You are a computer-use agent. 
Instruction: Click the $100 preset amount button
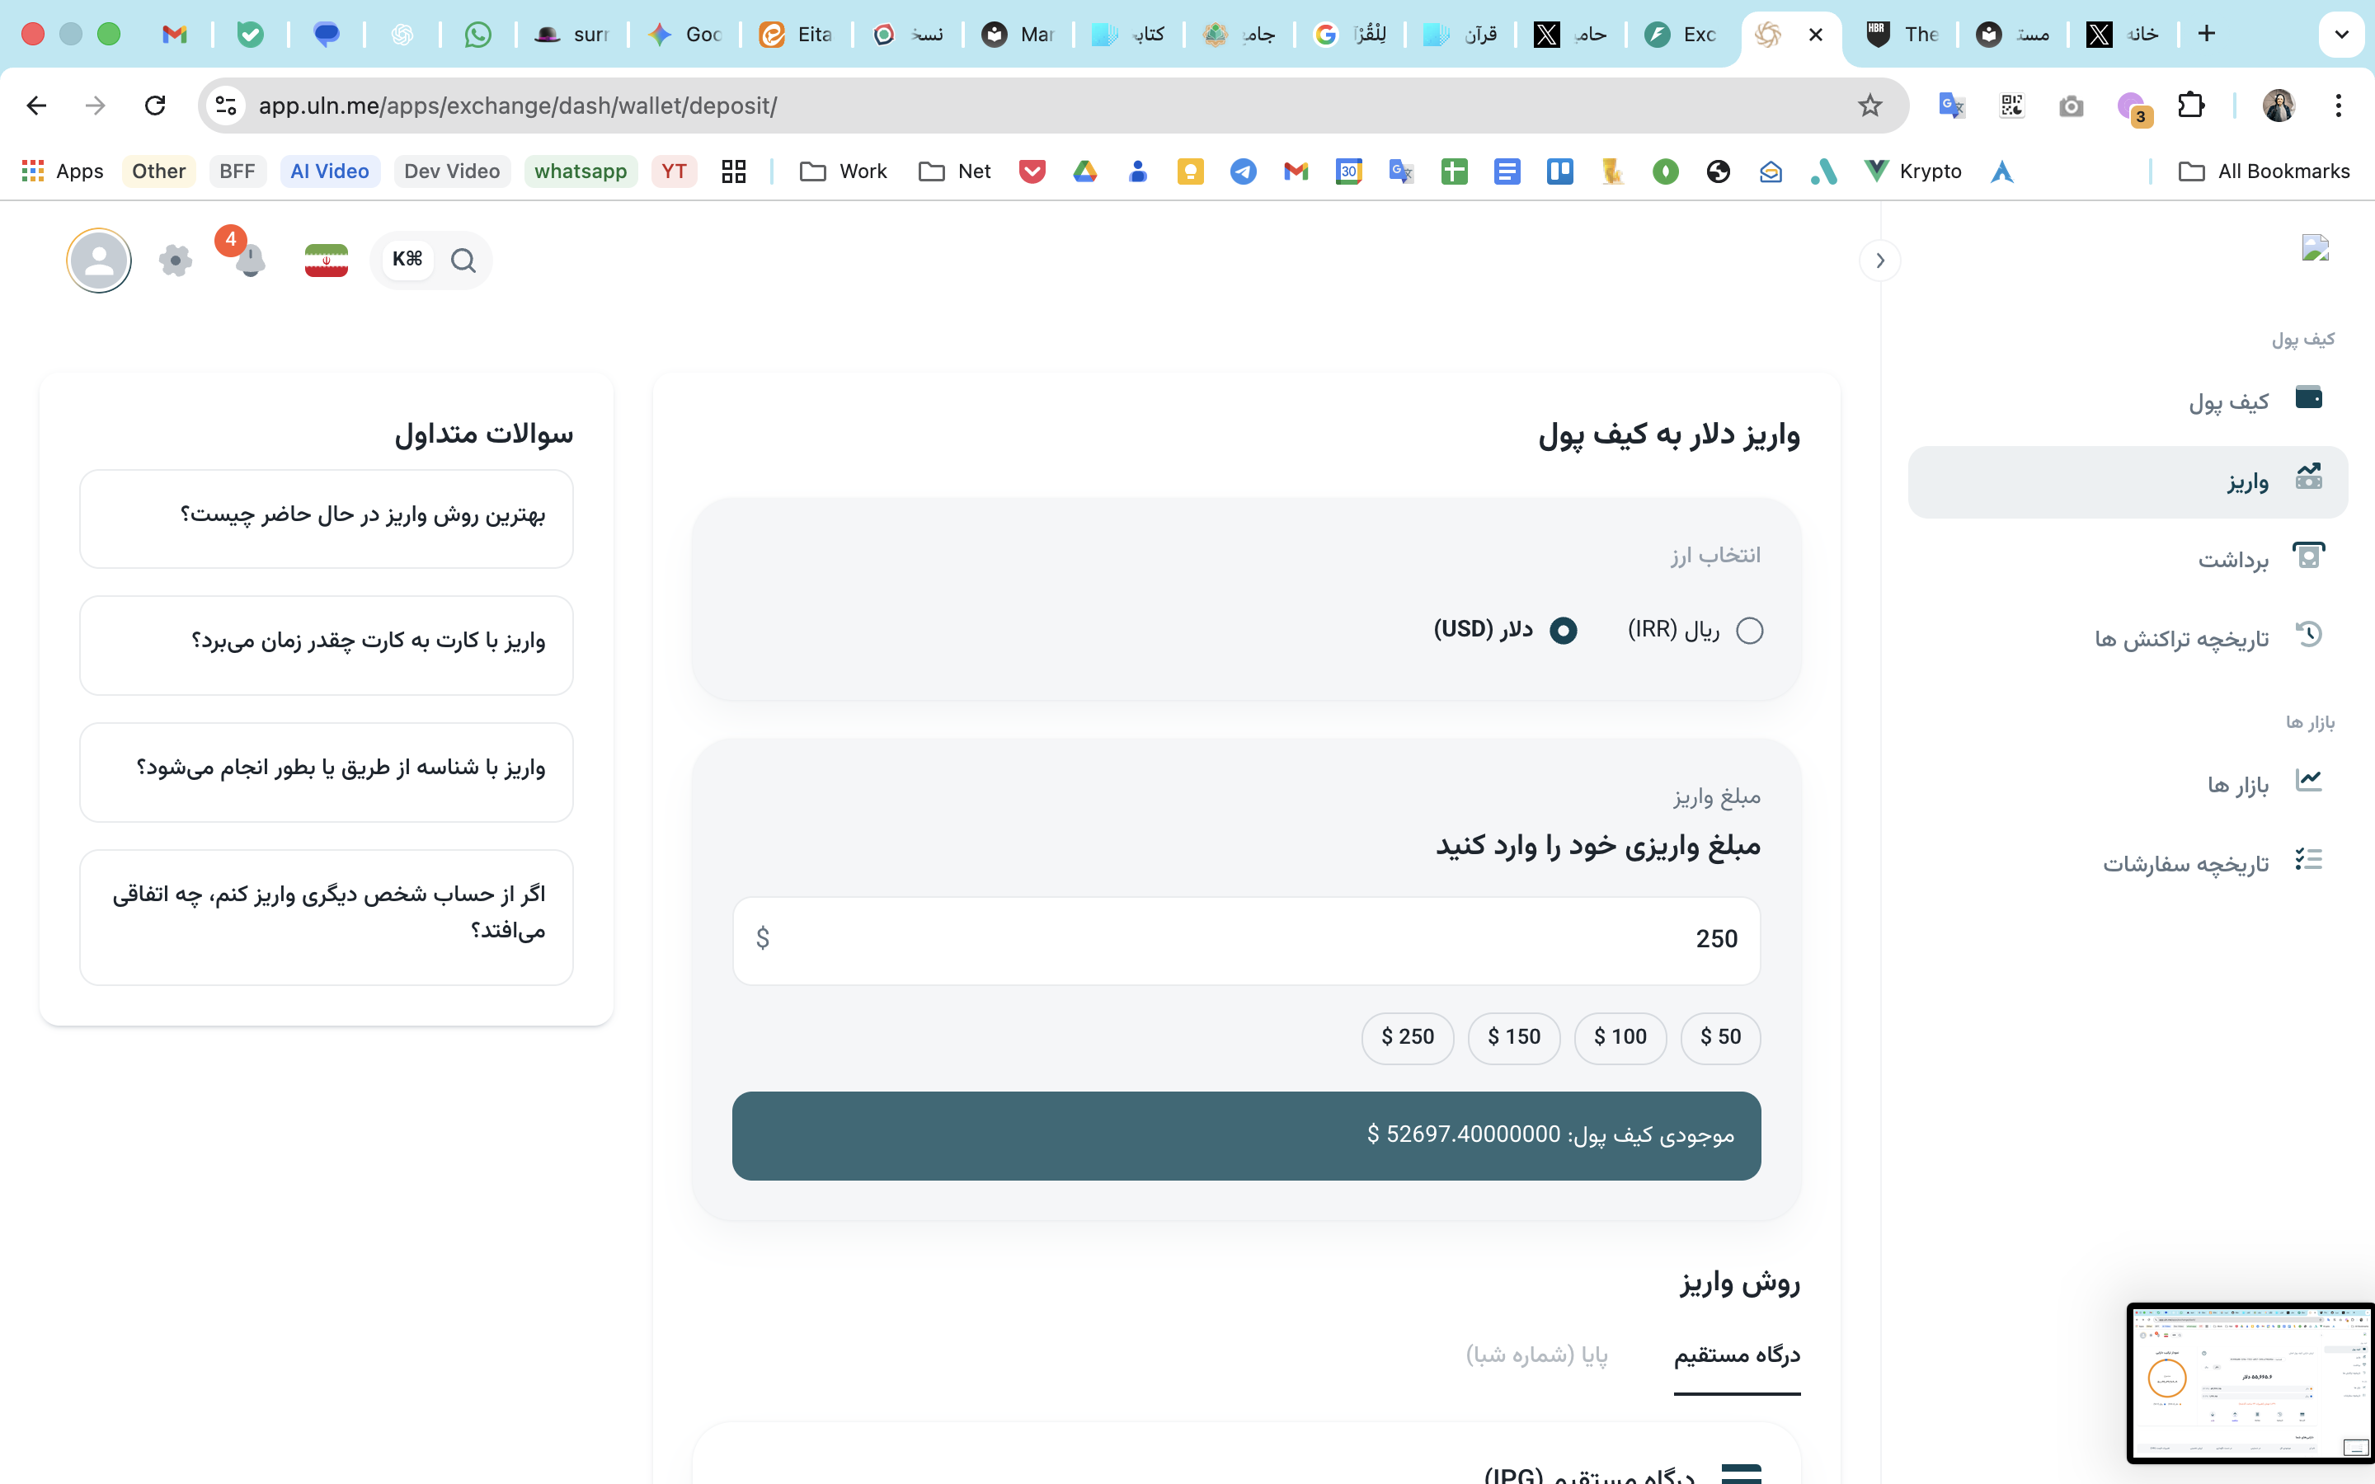click(1620, 1036)
